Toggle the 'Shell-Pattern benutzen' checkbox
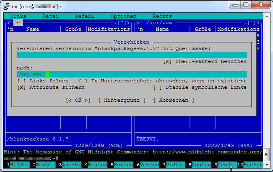 pos(167,62)
